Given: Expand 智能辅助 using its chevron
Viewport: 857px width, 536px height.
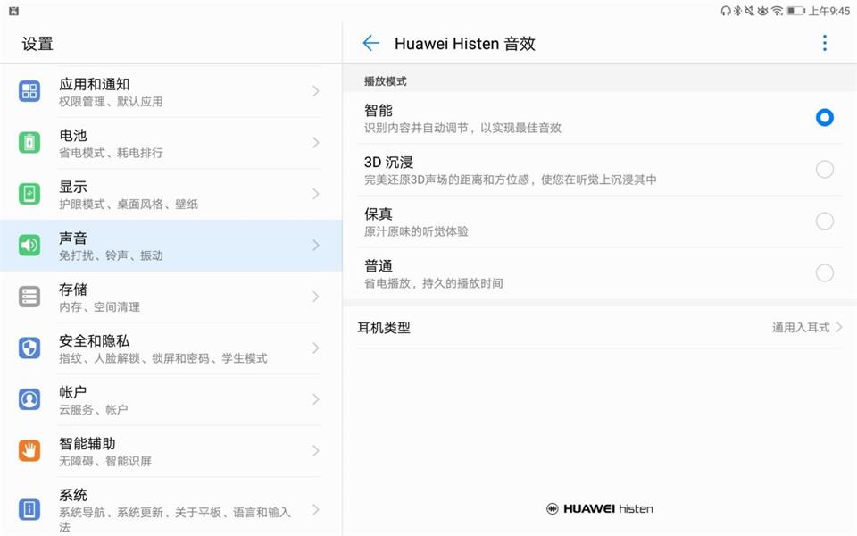Looking at the screenshot, I should click(316, 450).
